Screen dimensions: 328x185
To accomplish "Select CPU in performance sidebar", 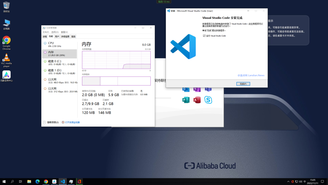I will 60,44.
